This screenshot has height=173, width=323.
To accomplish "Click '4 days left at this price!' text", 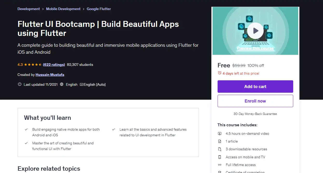I will click(x=241, y=73).
